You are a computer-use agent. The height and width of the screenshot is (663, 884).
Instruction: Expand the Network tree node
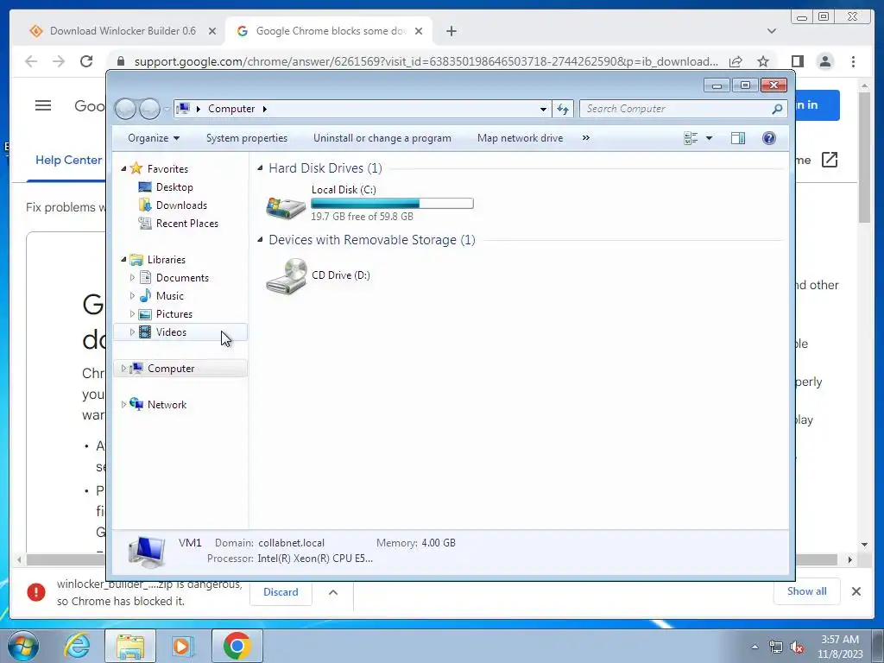[123, 404]
